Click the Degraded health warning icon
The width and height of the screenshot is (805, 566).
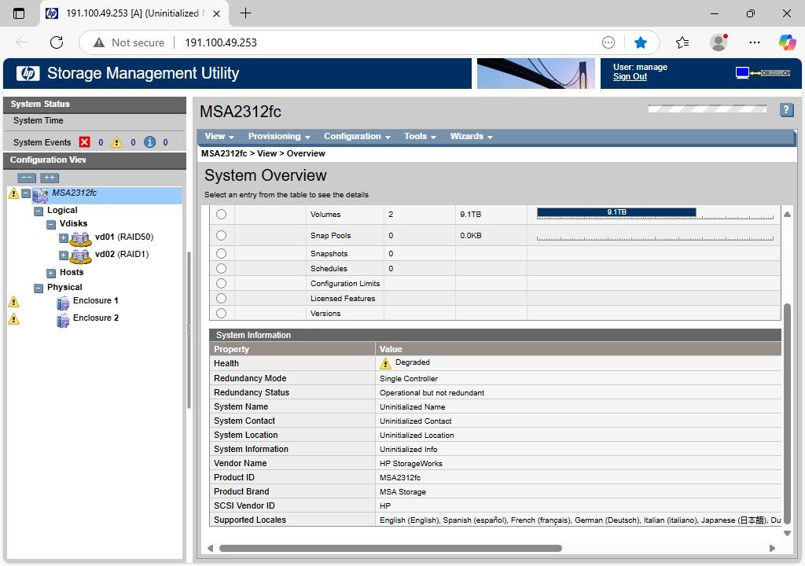point(385,364)
